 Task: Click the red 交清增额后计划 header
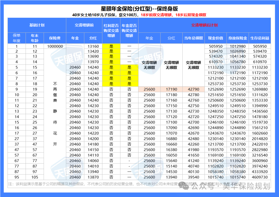pyautogui.click(x=204, y=25)
